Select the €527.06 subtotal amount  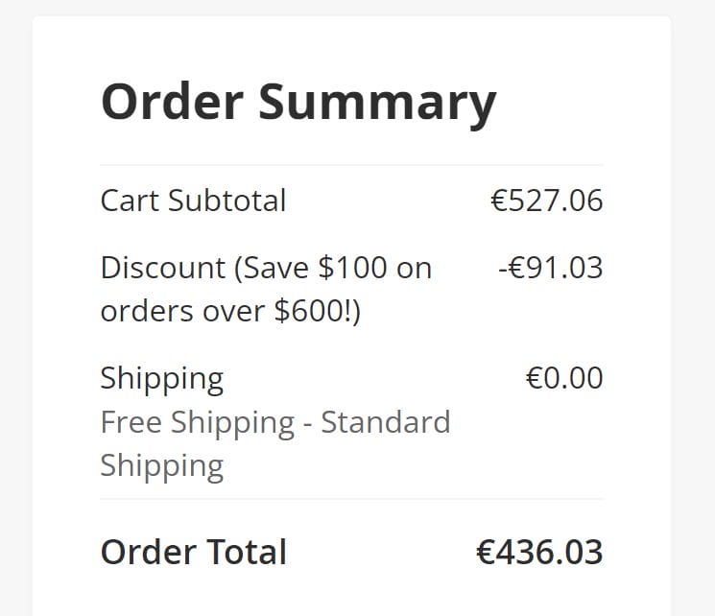point(546,201)
